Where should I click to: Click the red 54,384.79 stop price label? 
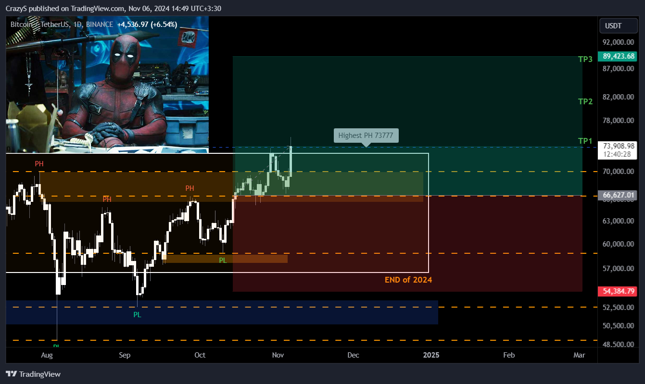click(618, 291)
